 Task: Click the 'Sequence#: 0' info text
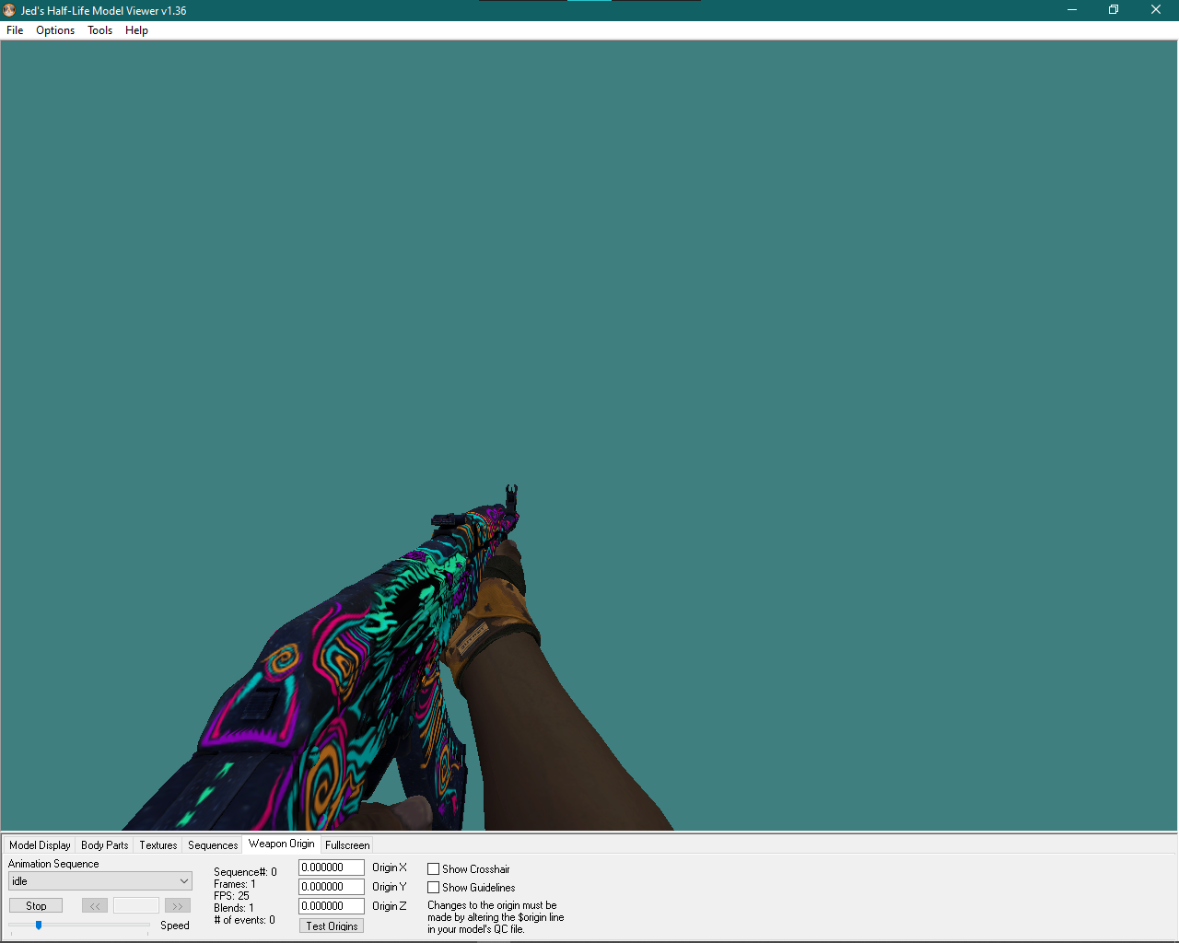coord(245,872)
